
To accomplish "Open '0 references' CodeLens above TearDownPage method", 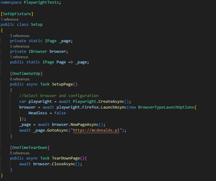I will click(x=20, y=153).
